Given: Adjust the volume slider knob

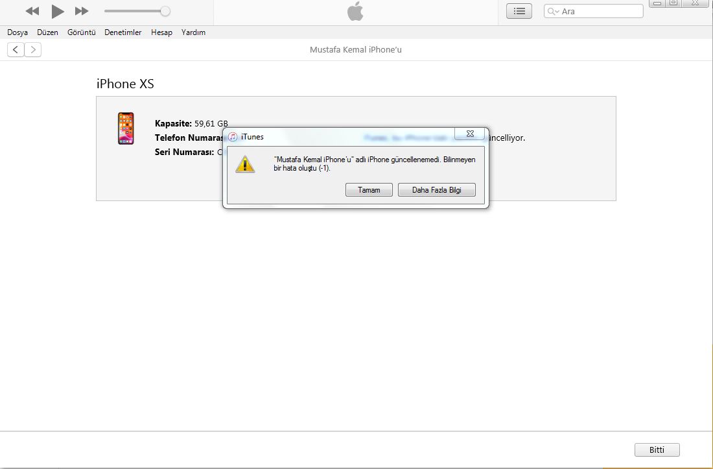Looking at the screenshot, I should (x=165, y=12).
